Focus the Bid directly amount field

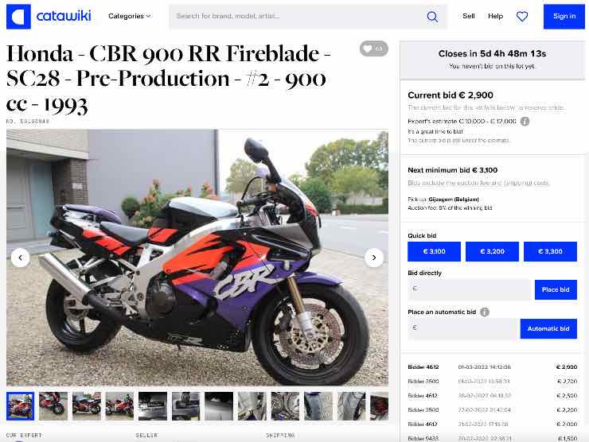coord(470,289)
